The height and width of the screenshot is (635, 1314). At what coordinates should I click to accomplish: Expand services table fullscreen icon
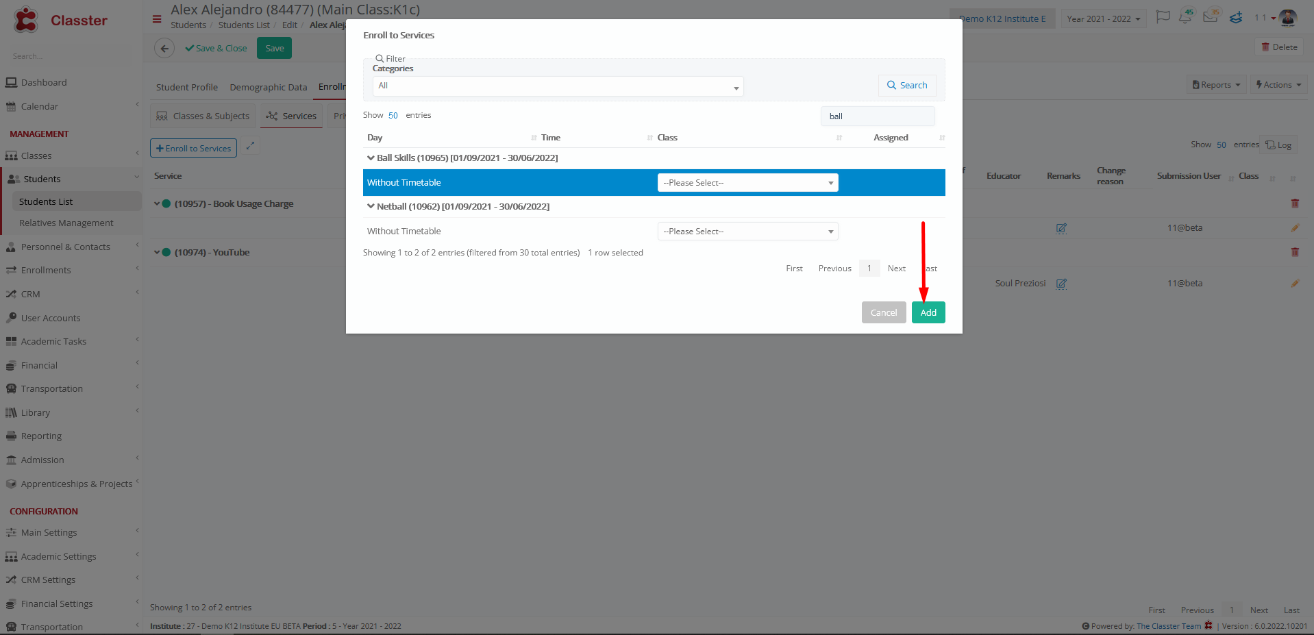tap(250, 146)
